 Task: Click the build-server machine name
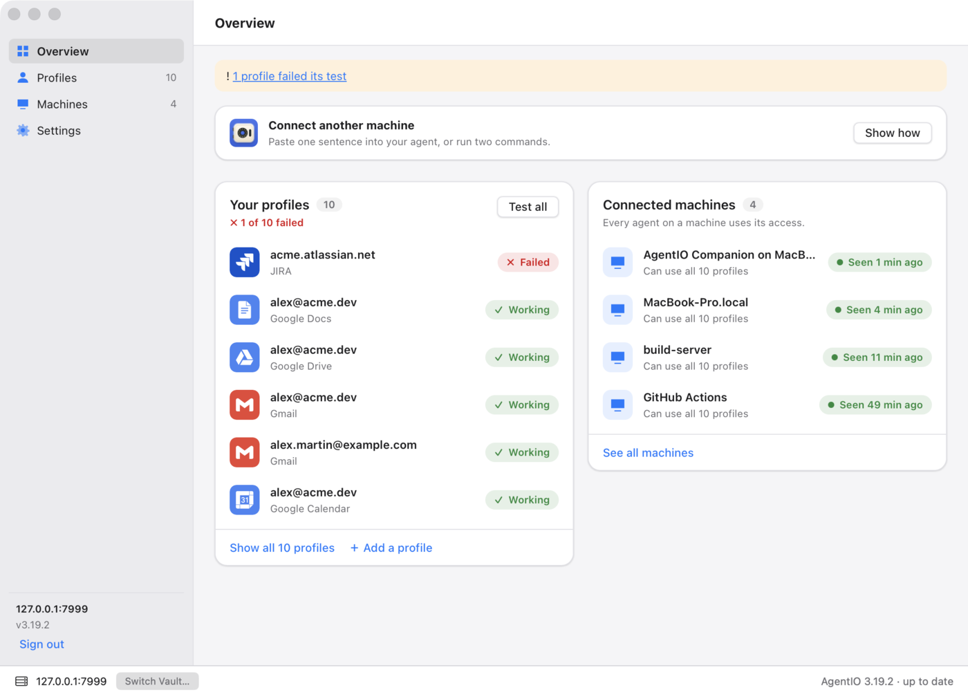pyautogui.click(x=678, y=350)
